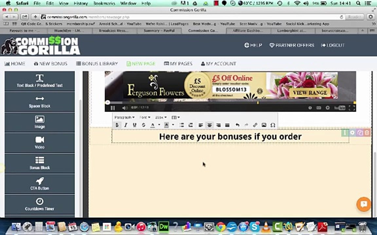
Task: Toggle video captions
Action: 318,108
